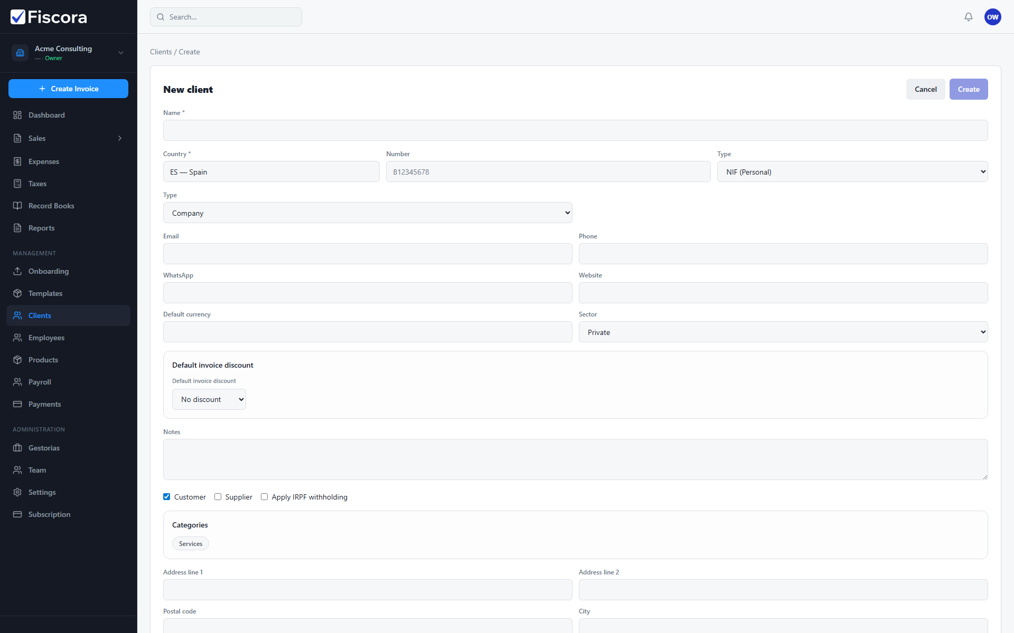Viewport: 1014px width, 633px height.
Task: Focus the Number field B12345678
Action: [x=548, y=171]
